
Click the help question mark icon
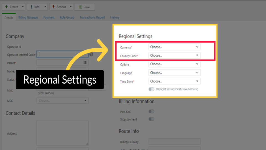tap(91, 55)
